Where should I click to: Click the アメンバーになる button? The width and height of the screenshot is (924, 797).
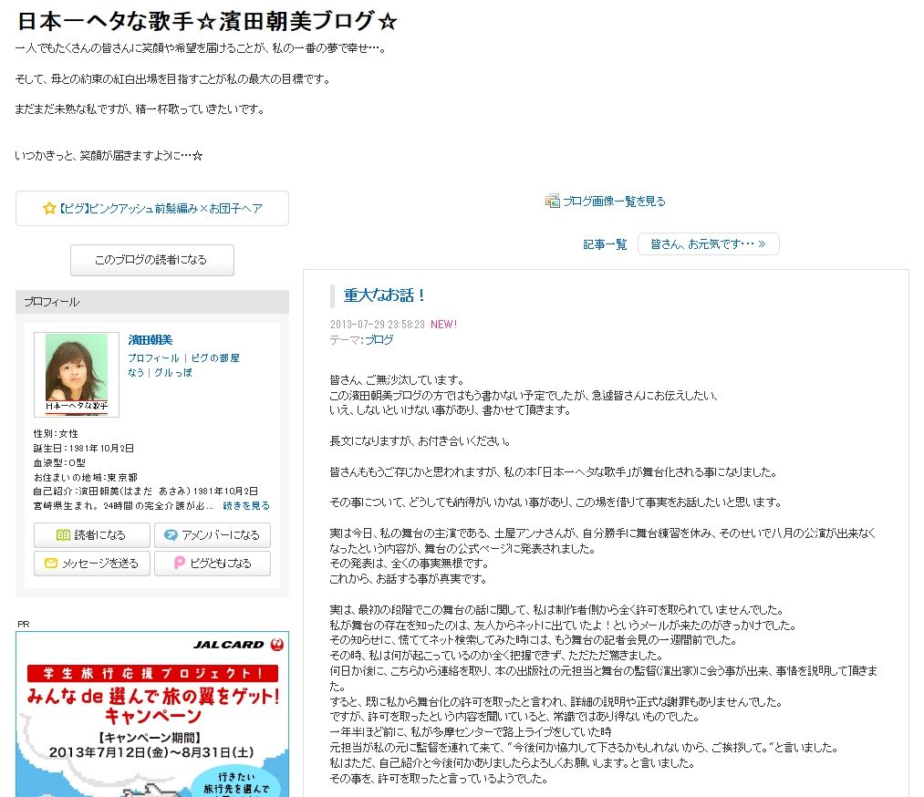(x=213, y=535)
